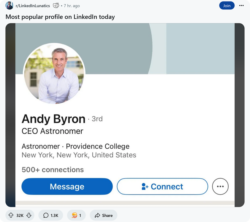Click the award icon
Image resolution: width=250 pixels, height=222 pixels.
pyautogui.click(x=74, y=215)
